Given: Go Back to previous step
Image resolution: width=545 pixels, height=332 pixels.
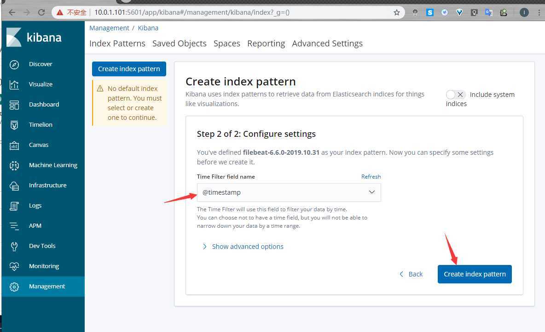Looking at the screenshot, I should coord(411,274).
